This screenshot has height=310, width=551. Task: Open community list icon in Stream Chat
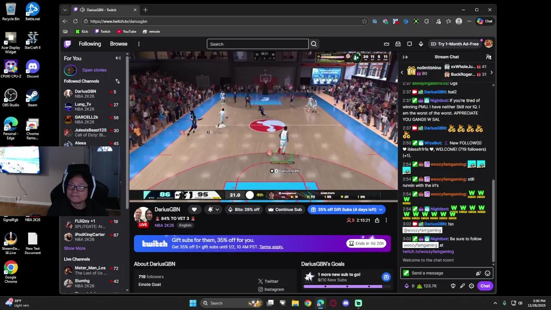[489, 57]
